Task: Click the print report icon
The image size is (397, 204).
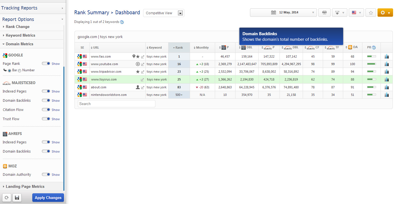Action: [x=324, y=13]
